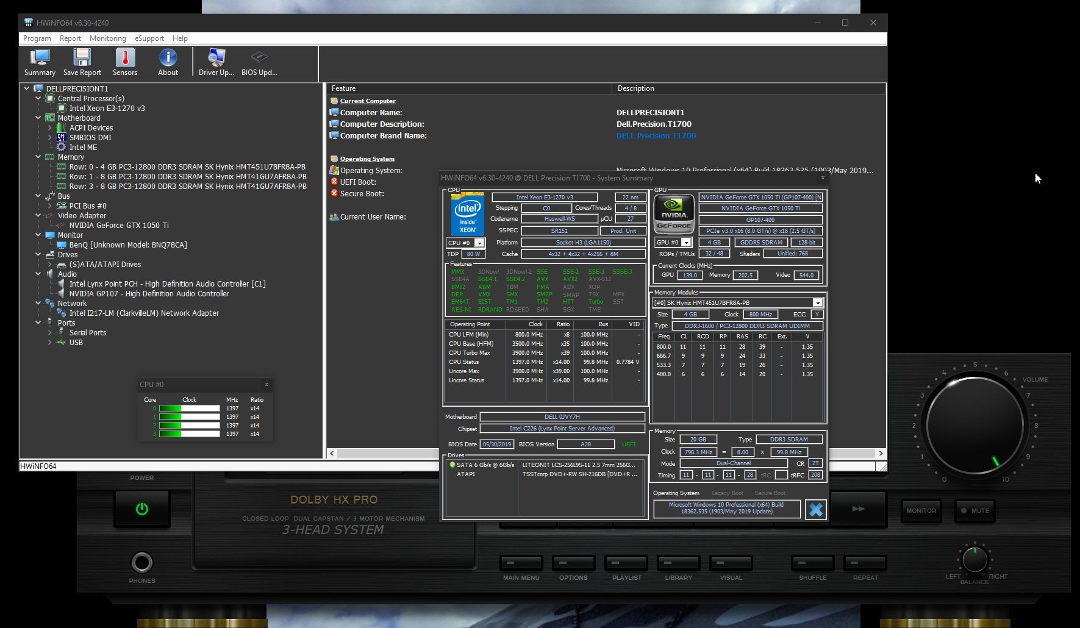Collapse the DELLPRECISIONT1 root node

(x=27, y=88)
